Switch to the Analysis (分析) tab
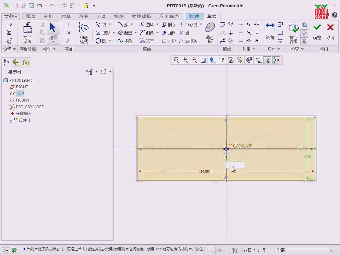This screenshot has width=340, height=255. coord(48,16)
